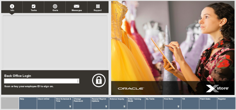
Task: Open the Till menu
Action: 190,103
